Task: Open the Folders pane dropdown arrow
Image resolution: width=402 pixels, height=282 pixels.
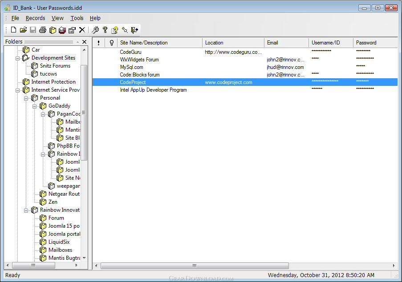Action: tap(77, 42)
